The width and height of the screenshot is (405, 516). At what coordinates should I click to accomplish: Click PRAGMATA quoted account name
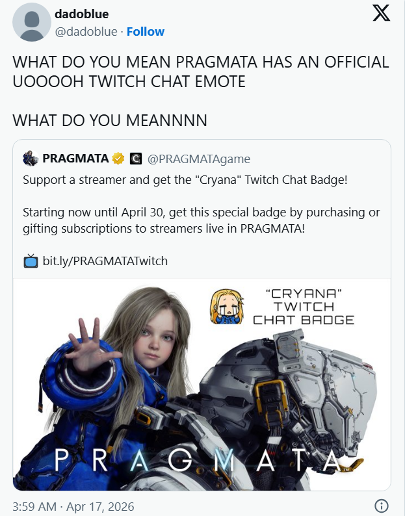[x=75, y=159]
